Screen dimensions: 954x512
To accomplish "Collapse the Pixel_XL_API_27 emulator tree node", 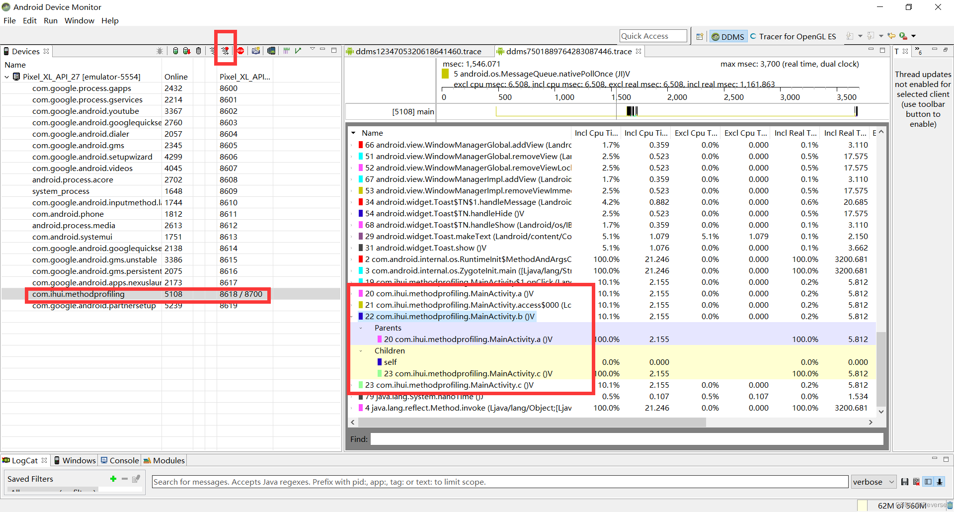I will click(x=7, y=77).
